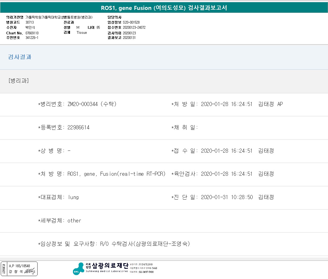Click the sex value M
The height and width of the screenshot is (279, 328).
78,27
